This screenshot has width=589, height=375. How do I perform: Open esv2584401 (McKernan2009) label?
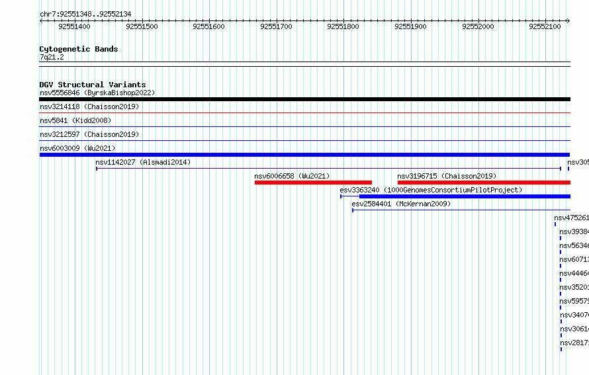pyautogui.click(x=401, y=204)
